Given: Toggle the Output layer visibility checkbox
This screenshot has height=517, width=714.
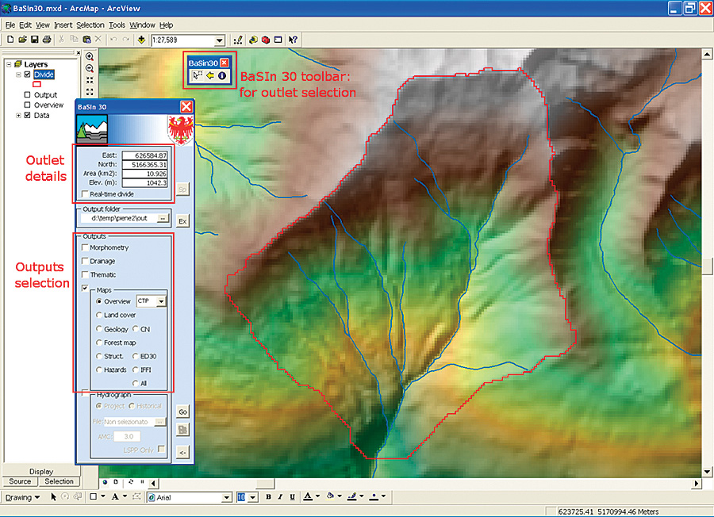Looking at the screenshot, I should tap(28, 95).
